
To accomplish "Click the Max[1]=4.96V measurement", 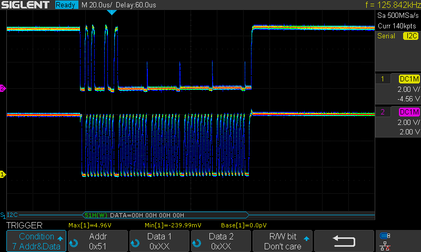I will (90, 225).
